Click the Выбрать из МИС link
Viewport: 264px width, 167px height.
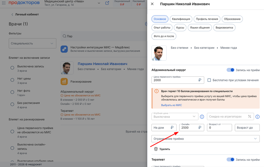pyautogui.click(x=171, y=105)
